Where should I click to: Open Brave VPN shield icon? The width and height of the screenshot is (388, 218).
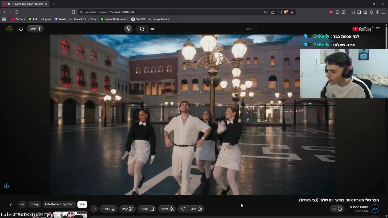click(377, 12)
